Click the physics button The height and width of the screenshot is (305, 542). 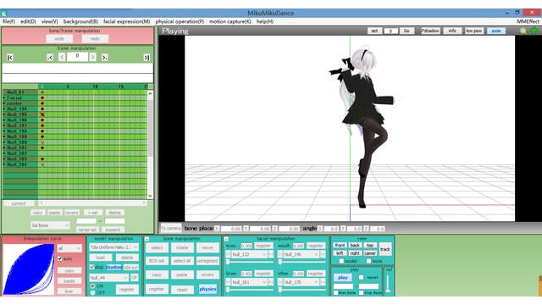pyautogui.click(x=207, y=289)
